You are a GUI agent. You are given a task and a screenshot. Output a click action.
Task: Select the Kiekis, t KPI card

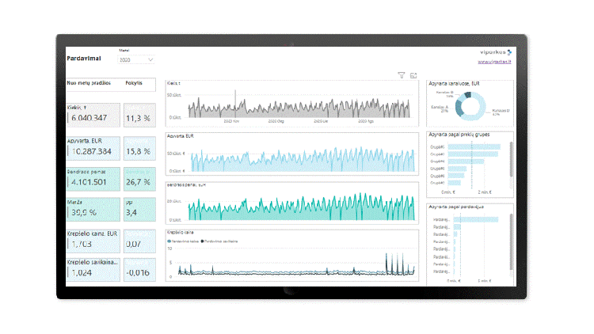coord(91,114)
